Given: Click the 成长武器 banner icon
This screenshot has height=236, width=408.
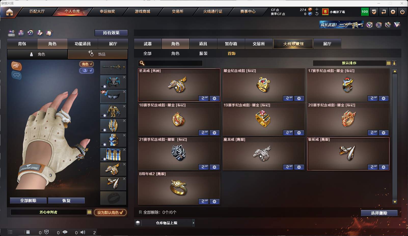Looking at the screenshot, I should 342,25.
